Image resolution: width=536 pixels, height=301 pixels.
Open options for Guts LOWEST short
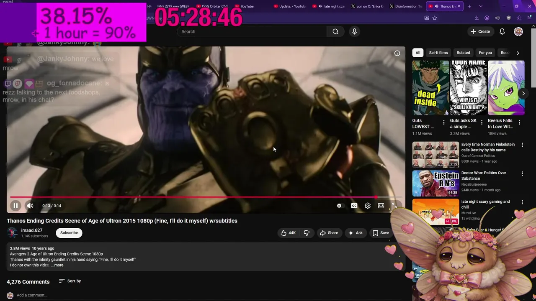coord(444,122)
